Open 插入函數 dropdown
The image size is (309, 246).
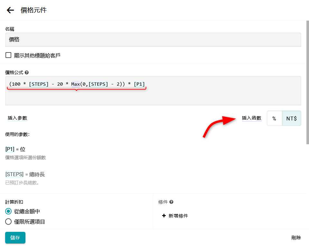(x=251, y=118)
